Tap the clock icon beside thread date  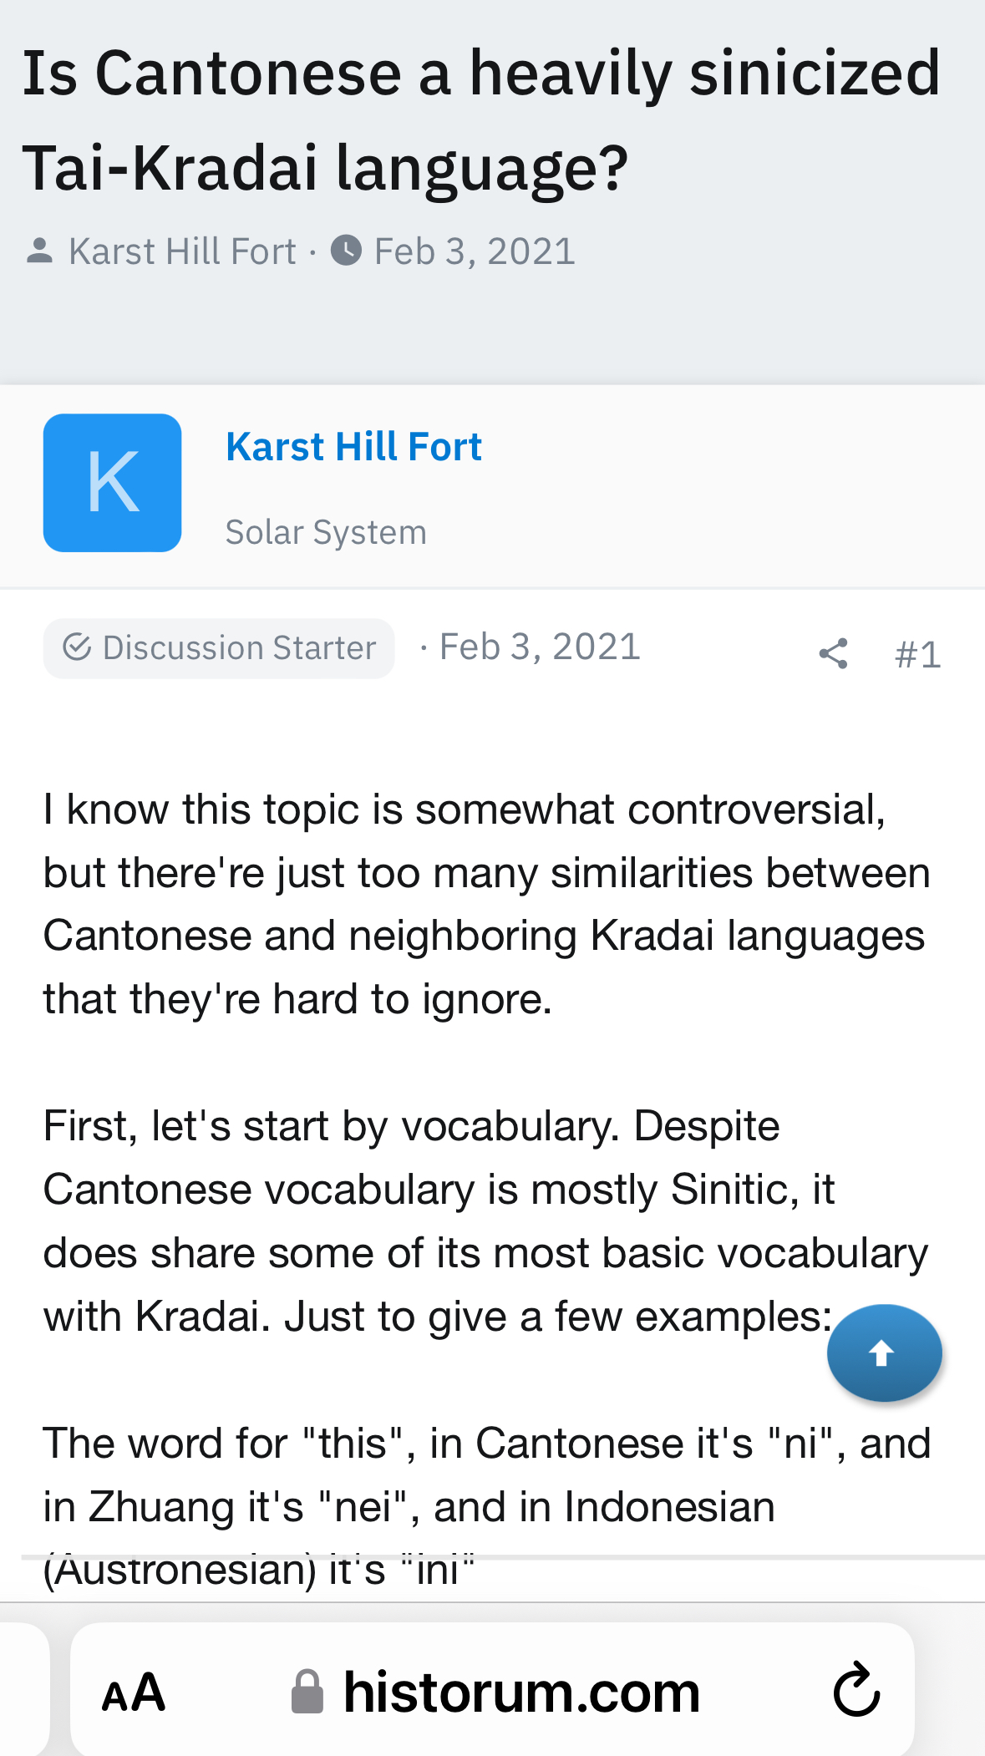pos(346,251)
